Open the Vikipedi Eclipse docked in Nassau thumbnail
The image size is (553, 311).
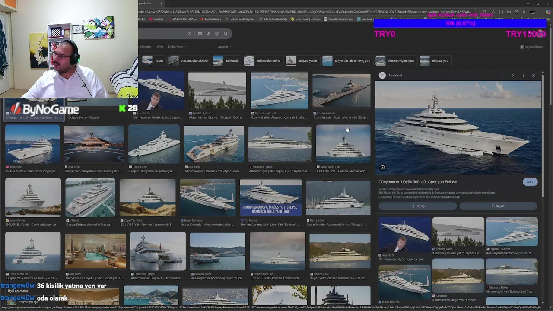coord(90,197)
